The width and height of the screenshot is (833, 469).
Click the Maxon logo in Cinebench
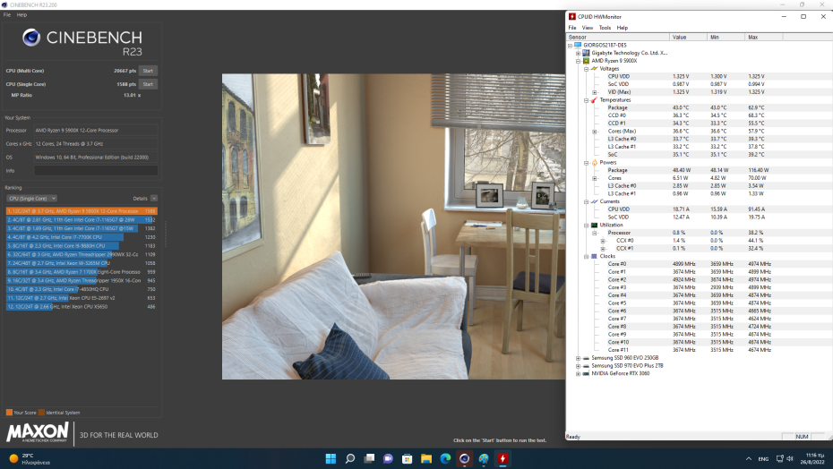[x=38, y=432]
